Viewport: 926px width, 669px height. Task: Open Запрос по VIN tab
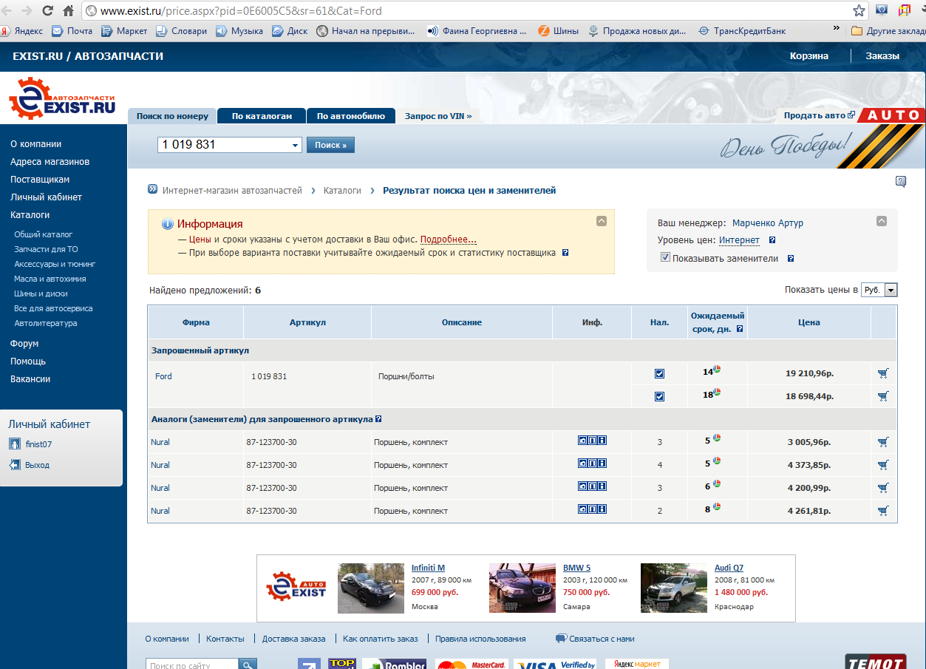[x=438, y=116]
